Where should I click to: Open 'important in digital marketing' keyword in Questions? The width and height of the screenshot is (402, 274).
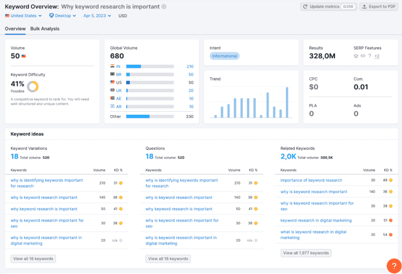pyautogui.click(x=181, y=240)
